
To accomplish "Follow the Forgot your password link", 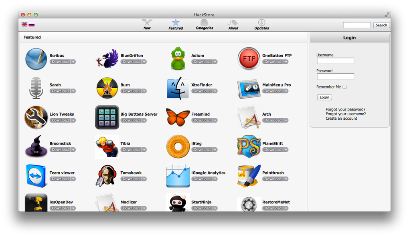I will [x=345, y=109].
